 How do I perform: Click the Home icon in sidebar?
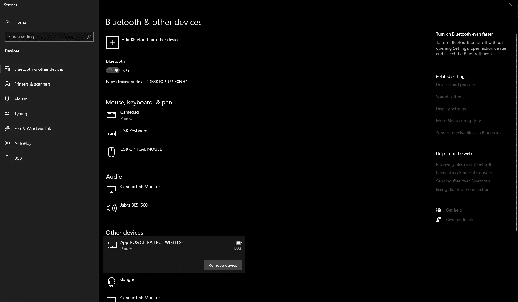tap(7, 22)
